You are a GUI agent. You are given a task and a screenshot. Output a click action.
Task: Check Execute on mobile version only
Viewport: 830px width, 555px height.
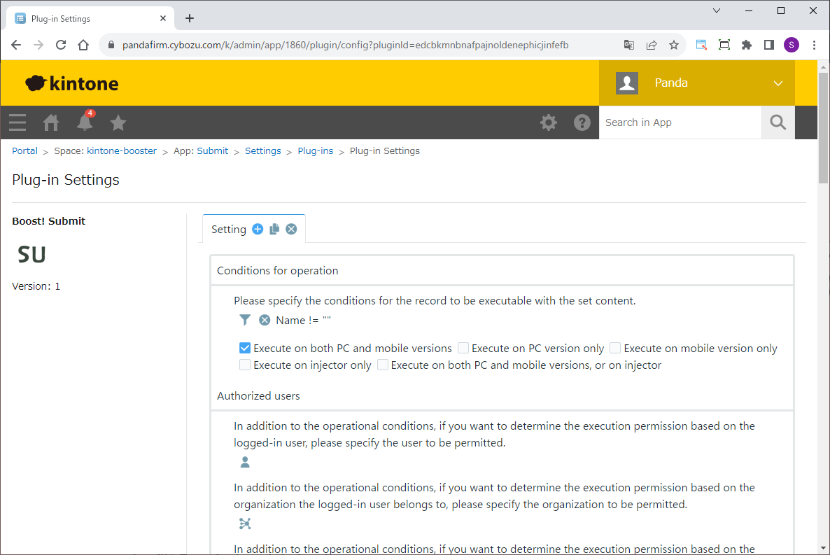click(615, 348)
